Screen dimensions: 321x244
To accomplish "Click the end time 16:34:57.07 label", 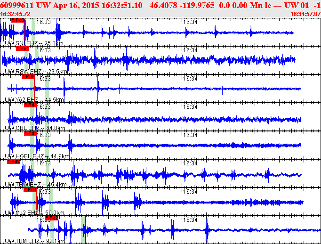I will [x=305, y=14].
